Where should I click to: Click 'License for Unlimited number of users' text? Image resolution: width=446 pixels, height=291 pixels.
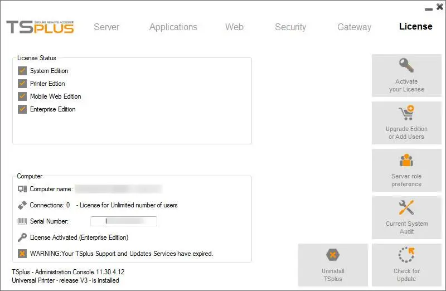[x=129, y=205]
